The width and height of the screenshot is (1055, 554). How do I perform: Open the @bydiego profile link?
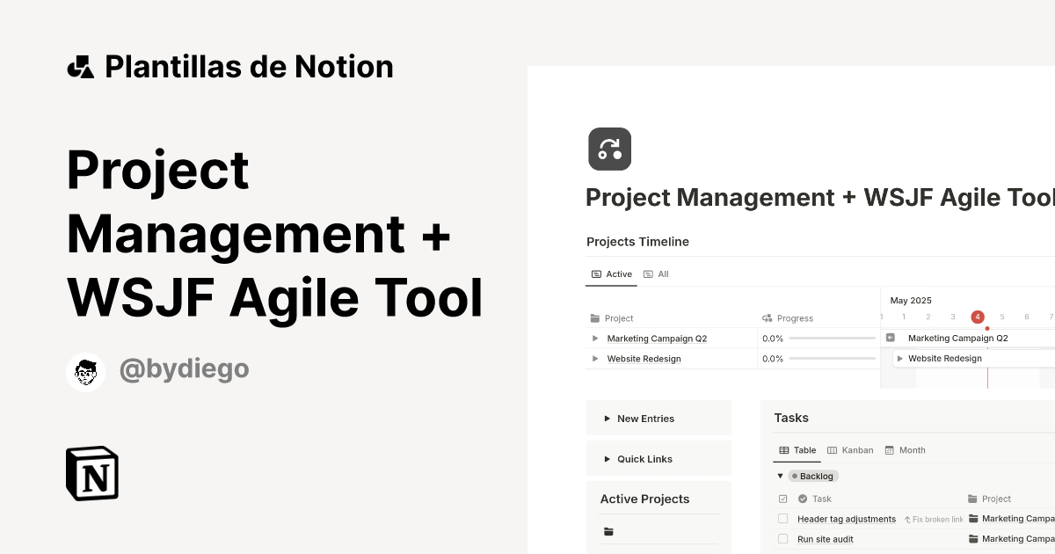point(184,369)
